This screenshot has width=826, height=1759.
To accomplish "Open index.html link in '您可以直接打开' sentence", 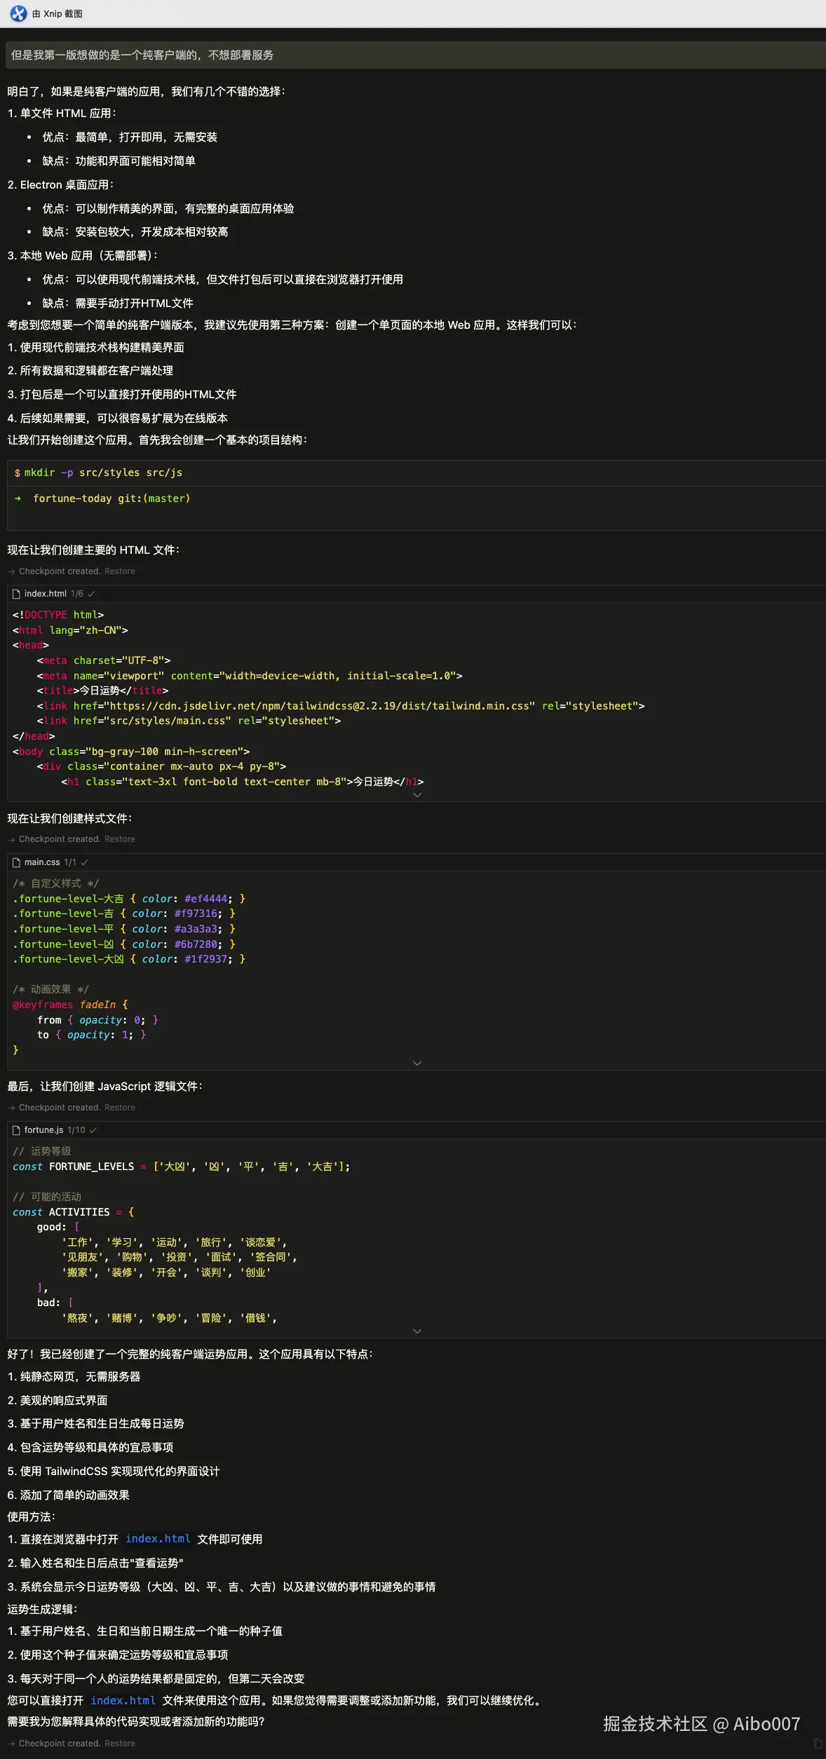I will (x=123, y=1701).
